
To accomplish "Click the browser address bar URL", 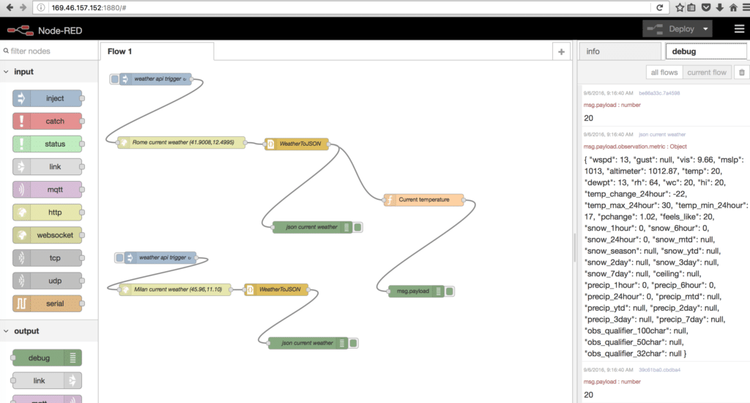I will coord(89,7).
